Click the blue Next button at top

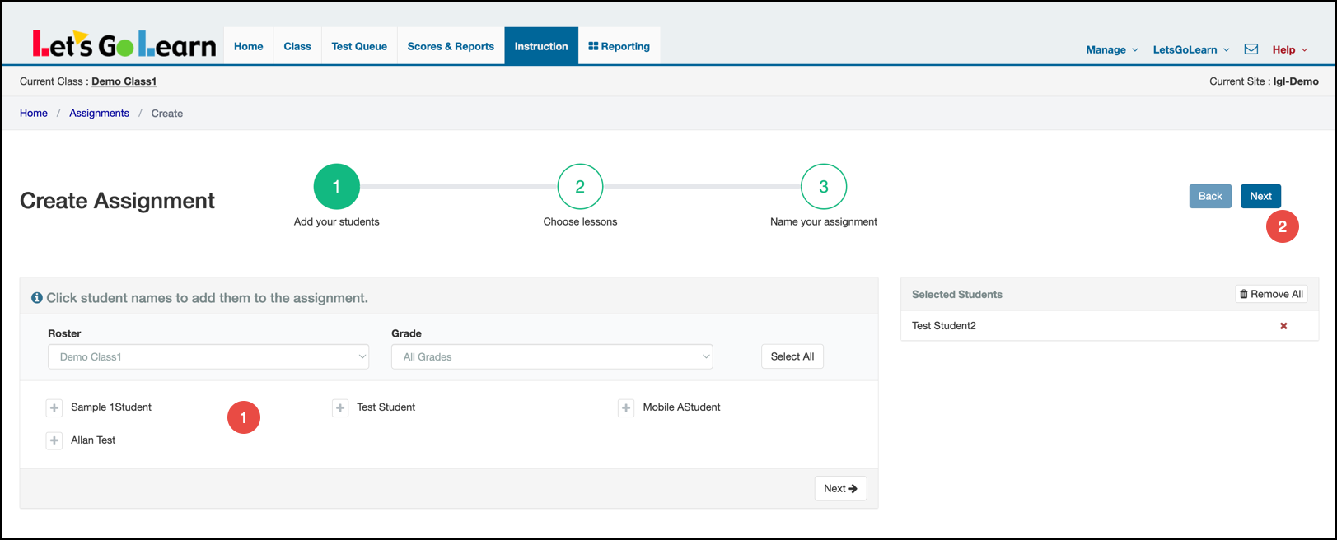tap(1260, 196)
